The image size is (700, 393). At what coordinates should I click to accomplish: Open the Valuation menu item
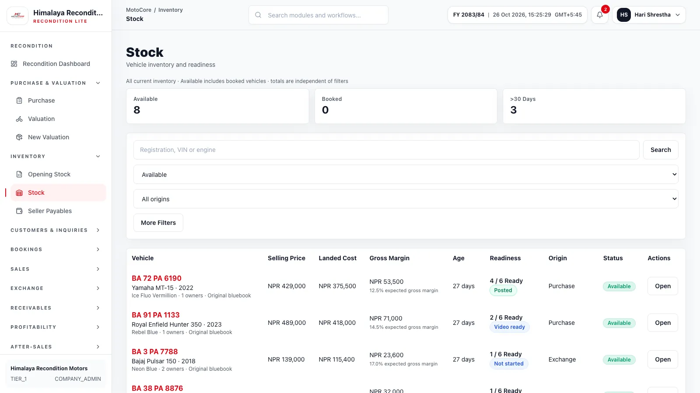click(x=58, y=119)
